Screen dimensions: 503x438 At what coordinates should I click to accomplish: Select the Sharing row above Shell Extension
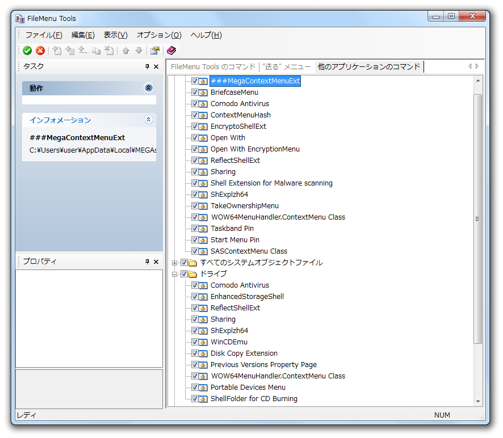coord(223,172)
